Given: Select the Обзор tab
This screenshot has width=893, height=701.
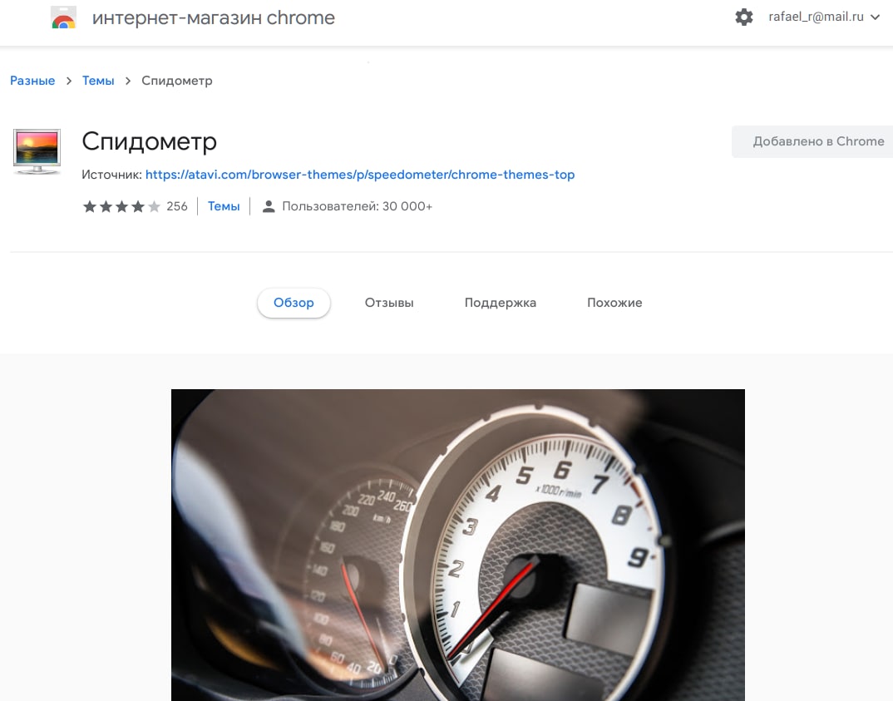Looking at the screenshot, I should tap(294, 303).
